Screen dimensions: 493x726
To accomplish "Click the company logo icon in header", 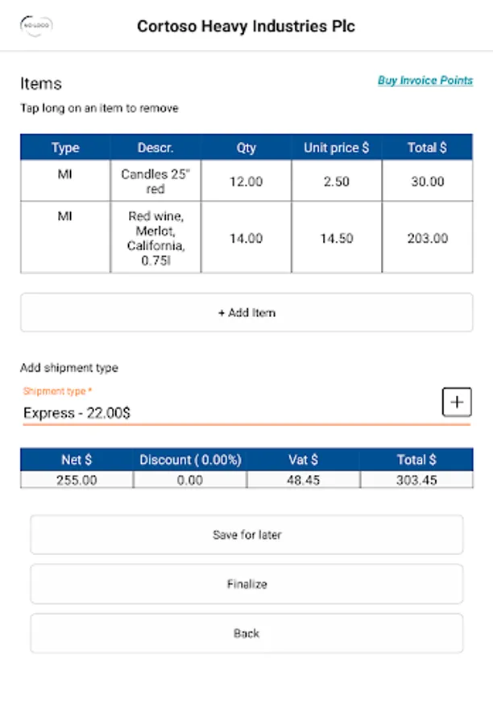I will coord(36,26).
